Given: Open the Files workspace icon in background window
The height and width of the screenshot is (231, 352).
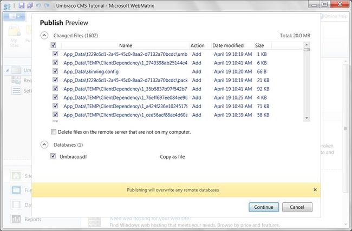Looking at the screenshot, I should 16,190.
